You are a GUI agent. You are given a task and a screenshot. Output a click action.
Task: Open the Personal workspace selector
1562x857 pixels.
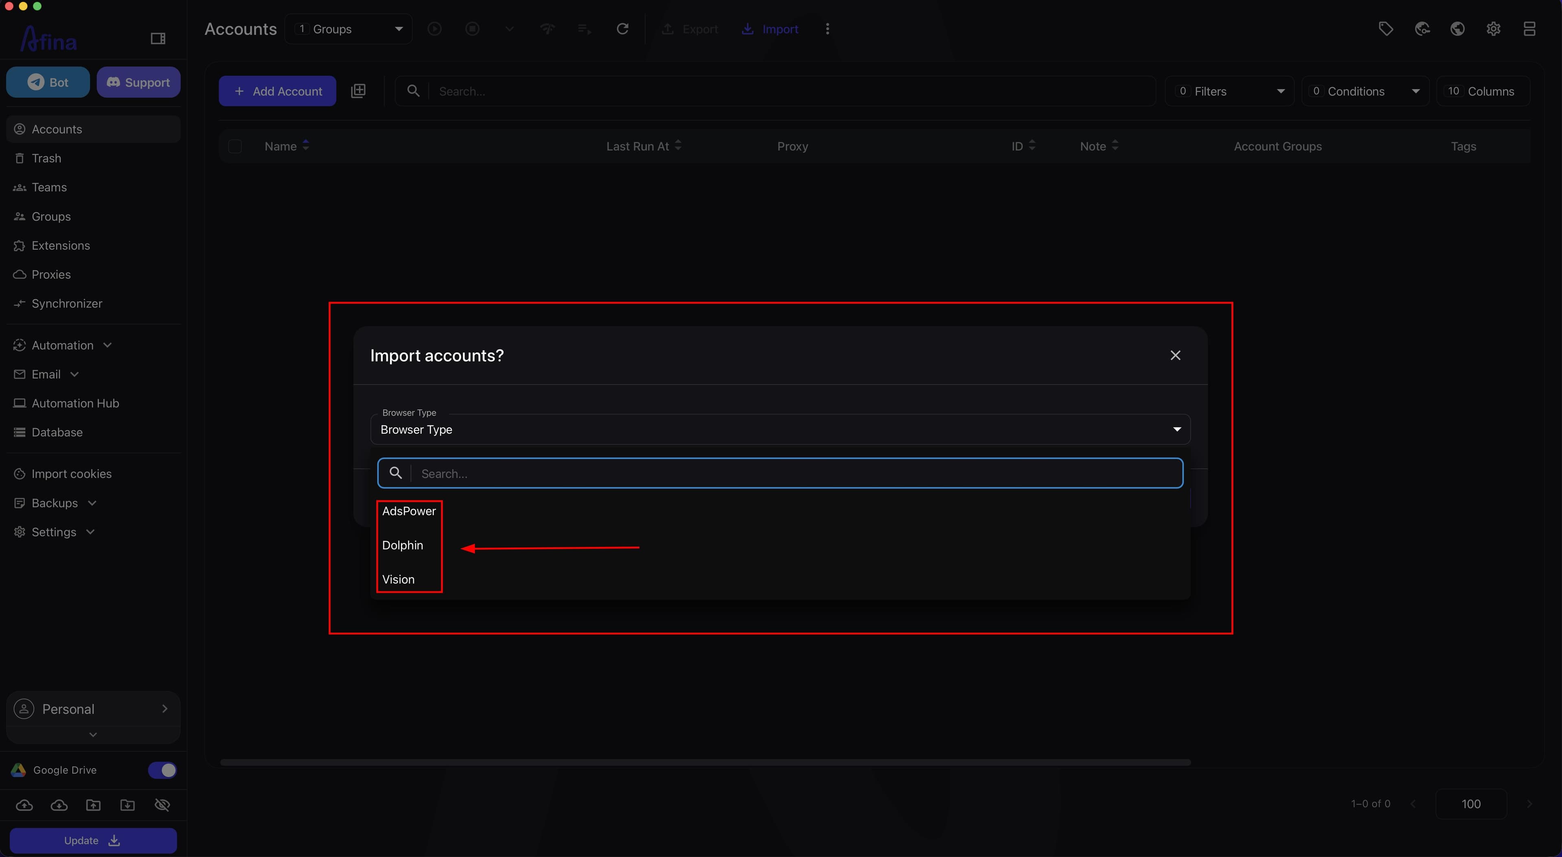tap(94, 709)
